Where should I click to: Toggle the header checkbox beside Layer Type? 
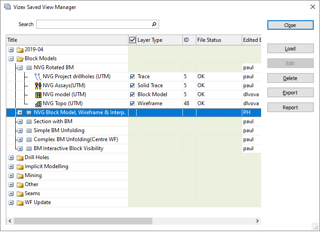(x=133, y=40)
